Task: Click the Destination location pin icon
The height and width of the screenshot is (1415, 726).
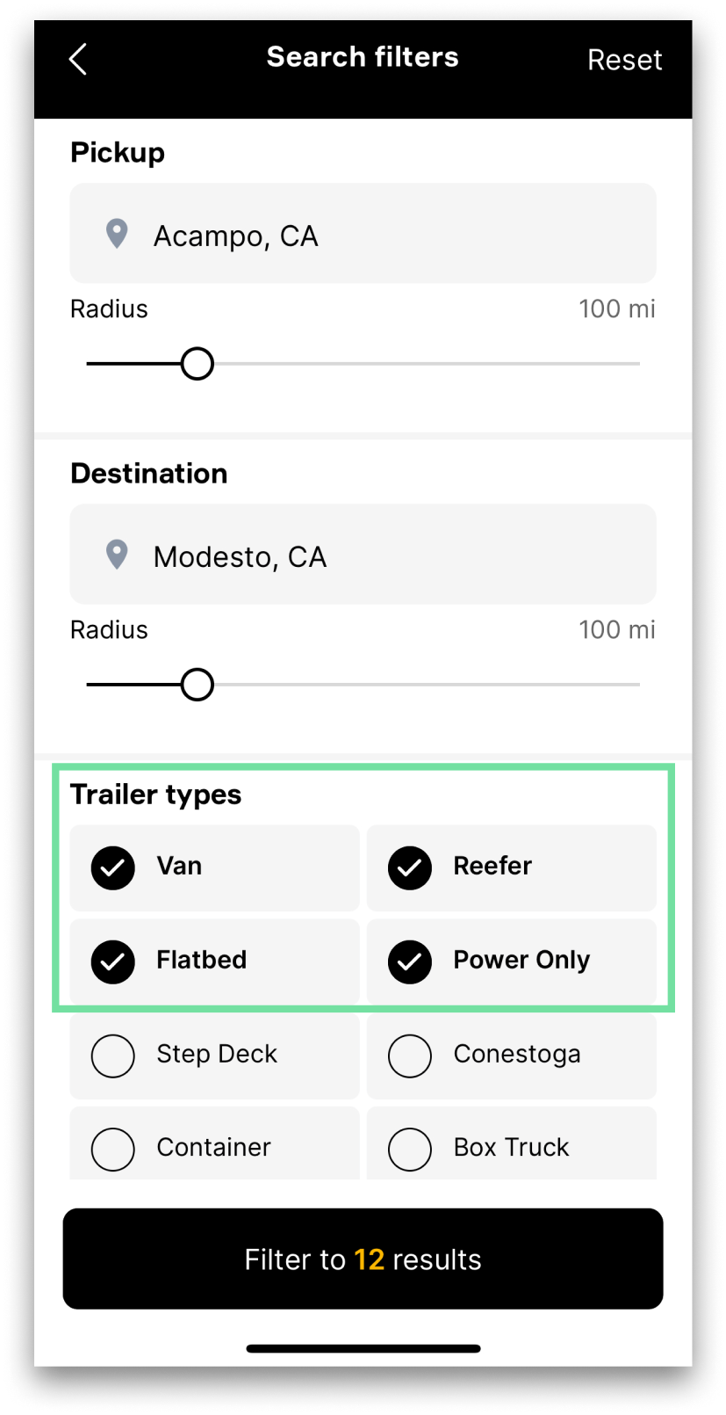Action: (117, 555)
